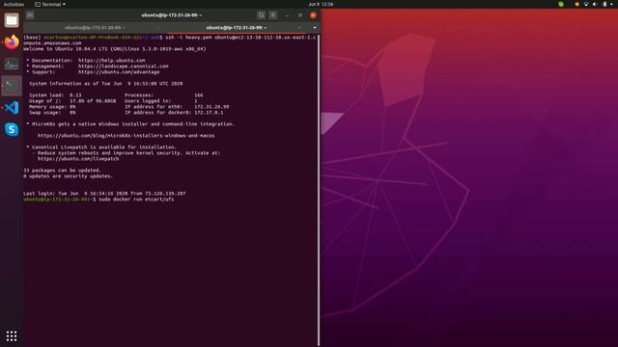Click the volume speaker icon
The height and width of the screenshot is (347, 618).
[x=595, y=4]
